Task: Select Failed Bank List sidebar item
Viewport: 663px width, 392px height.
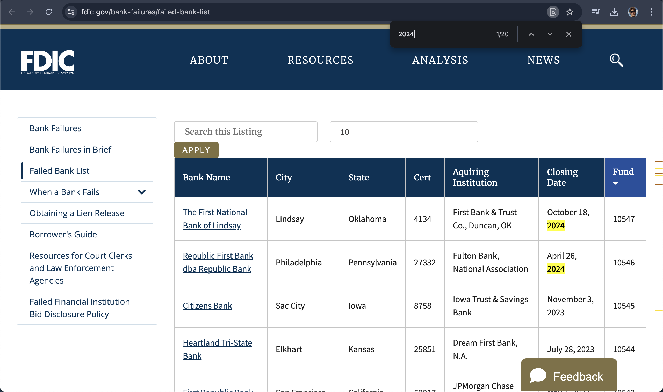Action: [59, 171]
